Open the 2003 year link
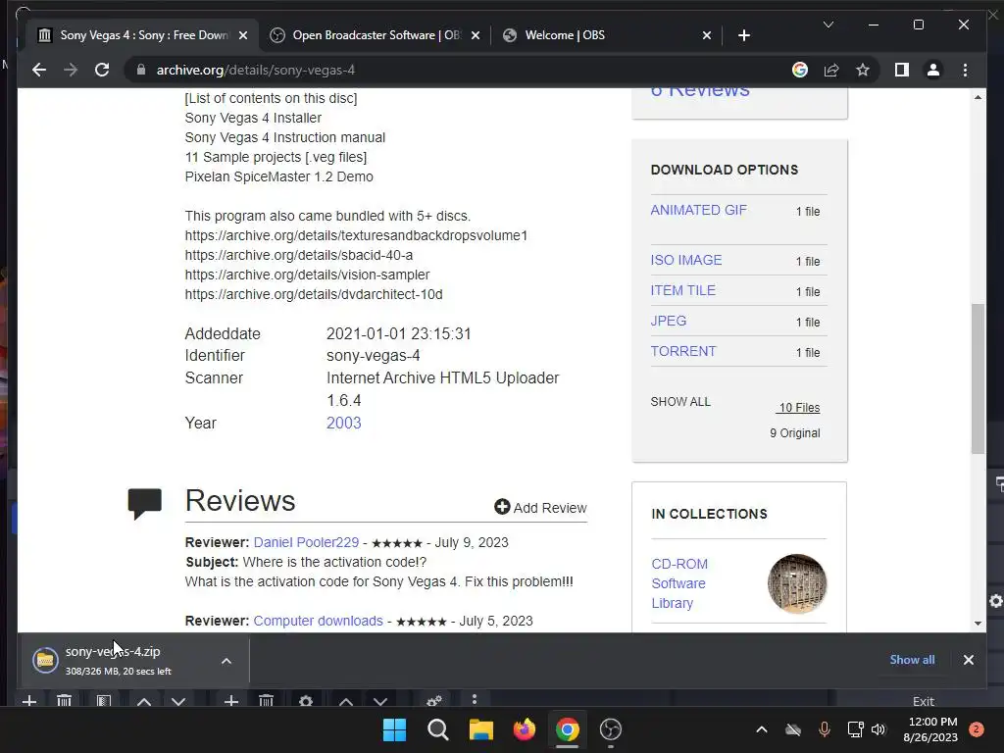This screenshot has height=753, width=1004. 344,424
